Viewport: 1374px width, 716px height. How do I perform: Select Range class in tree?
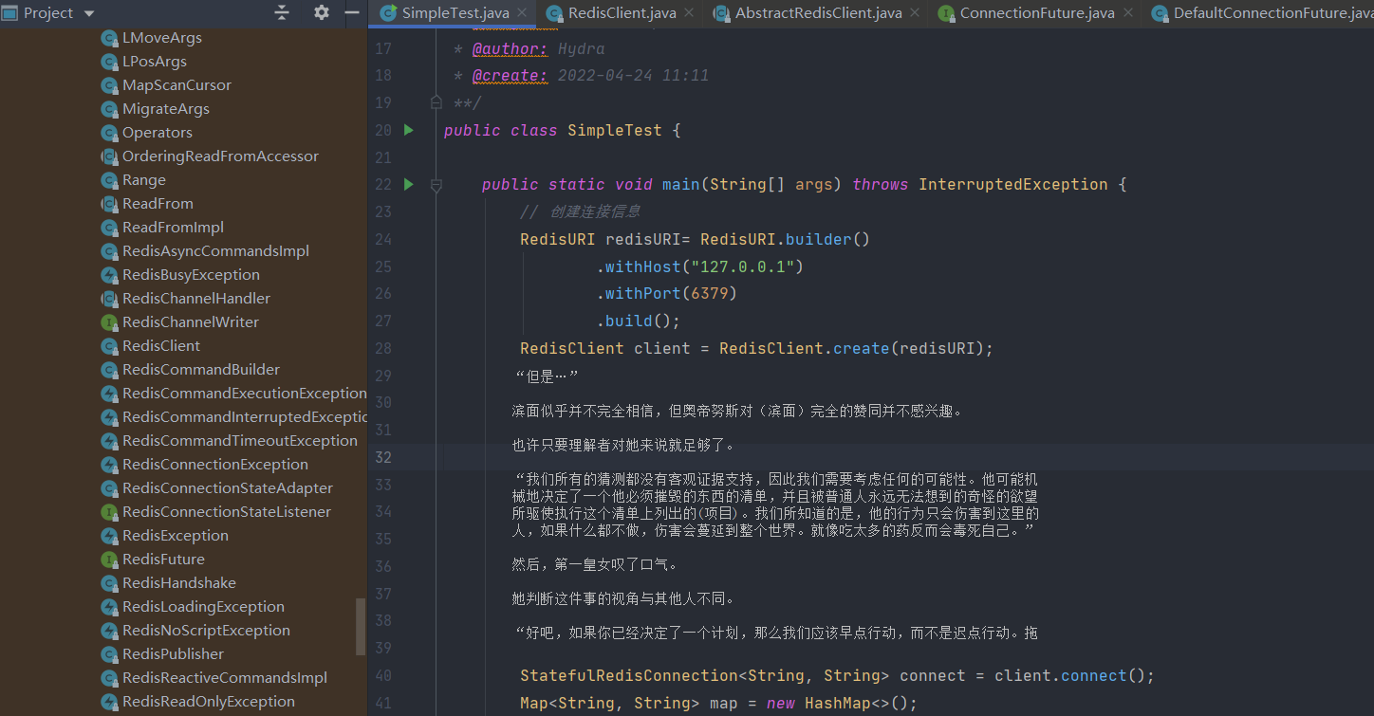tap(144, 180)
